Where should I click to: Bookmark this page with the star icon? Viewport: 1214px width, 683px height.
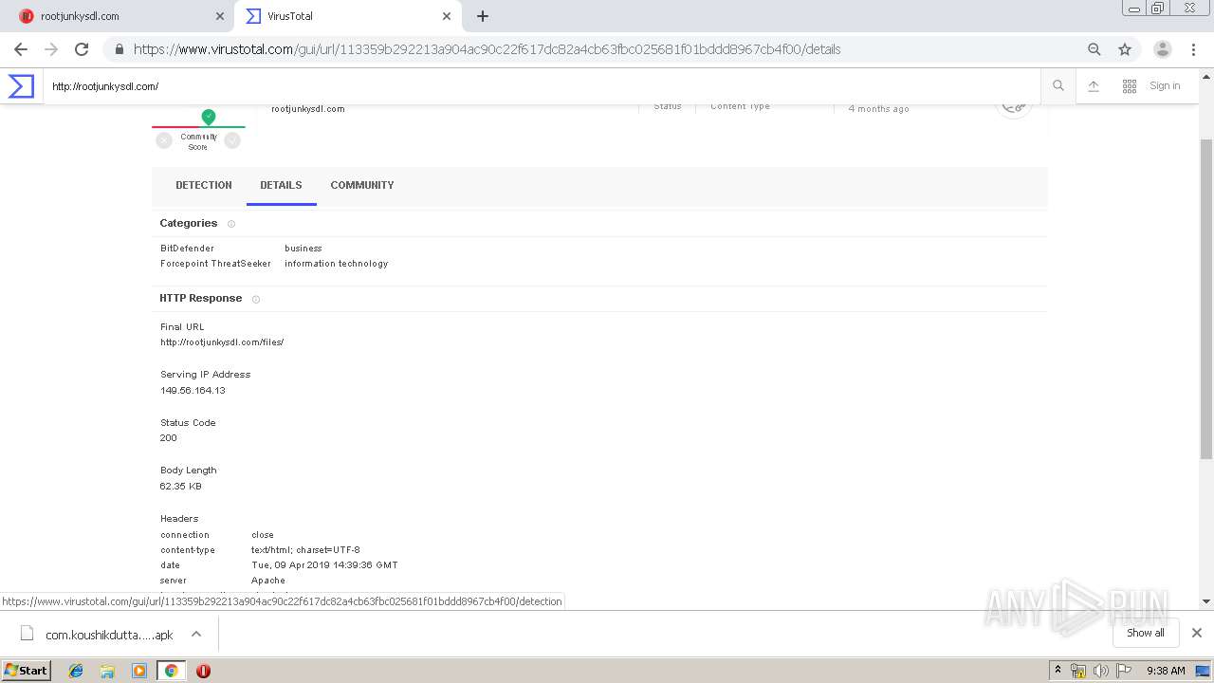[1125, 49]
